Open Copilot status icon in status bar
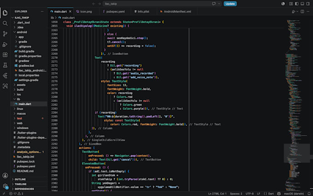Viewport: 313px width, 196px height. pos(278,194)
